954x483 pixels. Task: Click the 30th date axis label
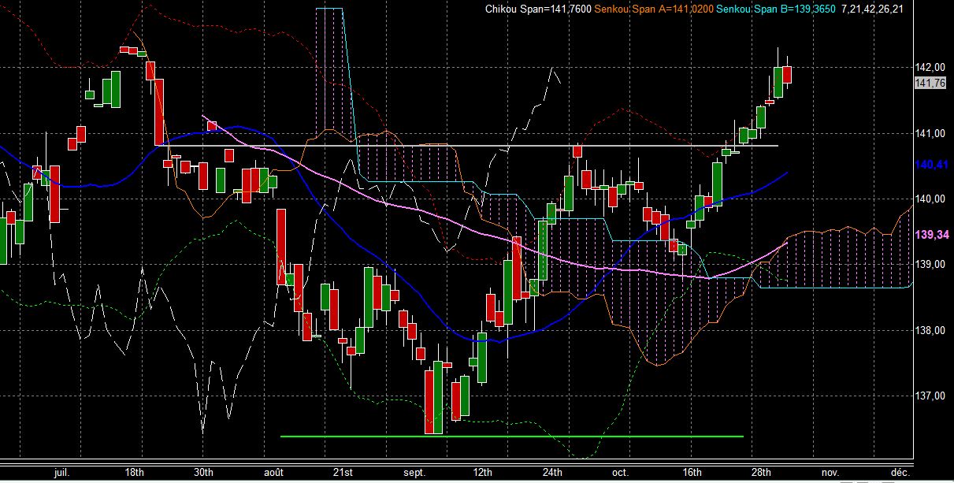[204, 472]
